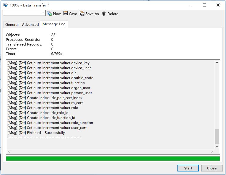The image size is (226, 175).
Task: Click the Data Transfer title bar icon
Action: [x=6, y=5]
